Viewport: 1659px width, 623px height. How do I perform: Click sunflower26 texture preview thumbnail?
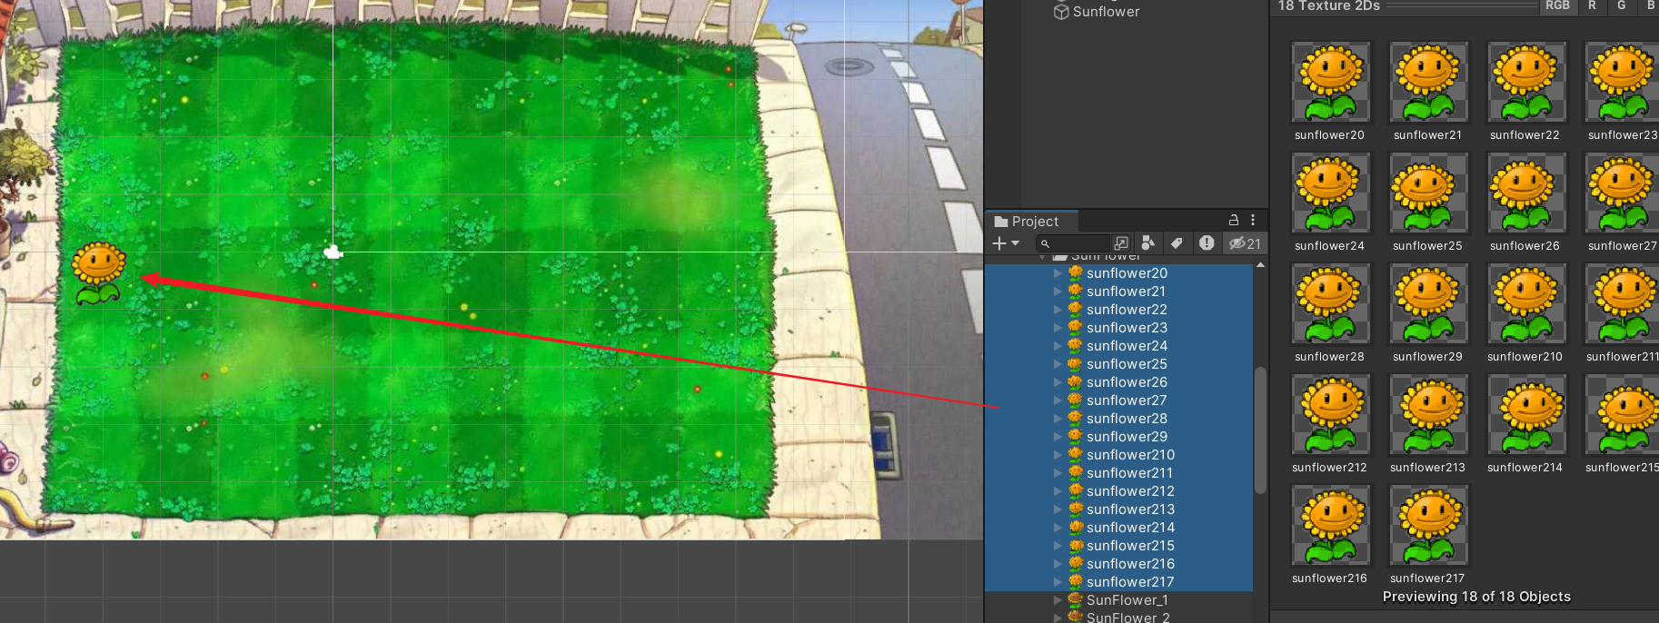coord(1526,193)
